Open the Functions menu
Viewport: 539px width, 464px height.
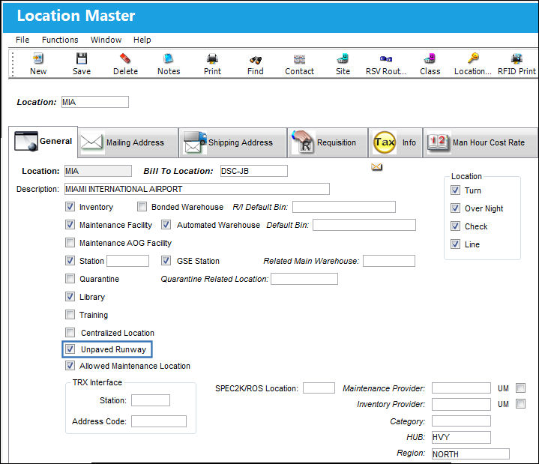60,40
